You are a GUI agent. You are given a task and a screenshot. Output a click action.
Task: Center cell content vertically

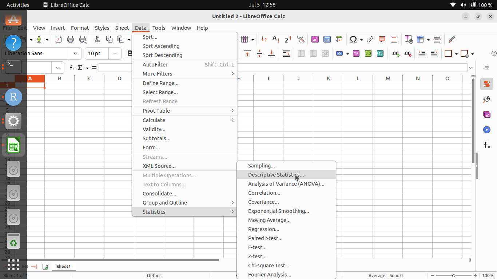[x=259, y=53]
